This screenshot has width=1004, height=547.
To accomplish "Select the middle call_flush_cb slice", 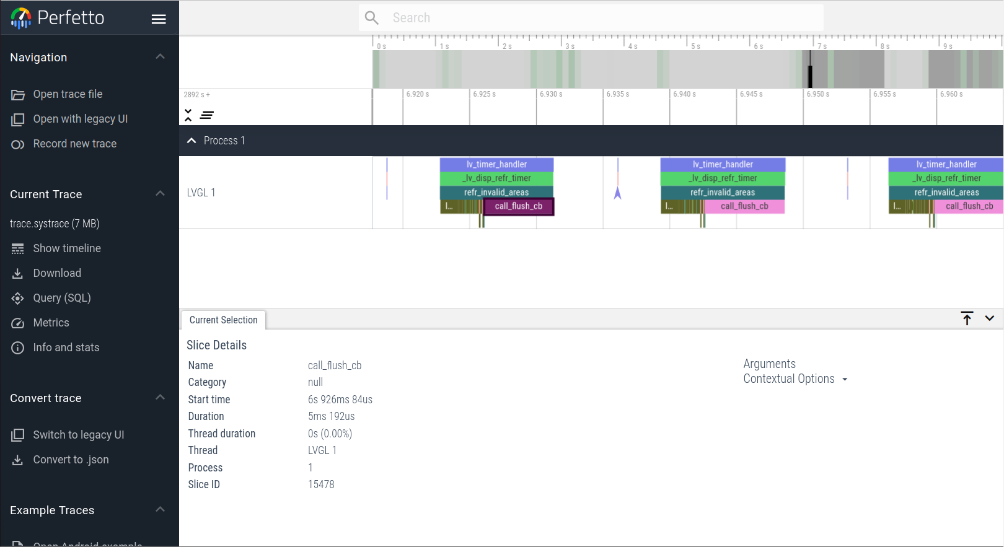I will 744,206.
